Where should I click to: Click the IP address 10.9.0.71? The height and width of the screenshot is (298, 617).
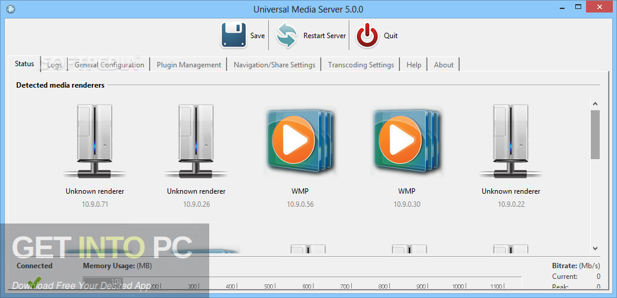pyautogui.click(x=95, y=204)
